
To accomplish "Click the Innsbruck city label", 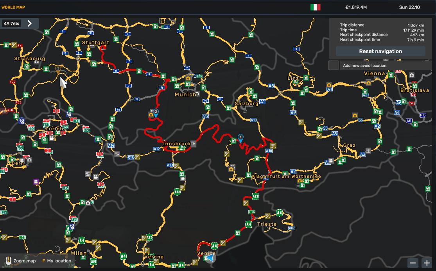I will 177,144.
